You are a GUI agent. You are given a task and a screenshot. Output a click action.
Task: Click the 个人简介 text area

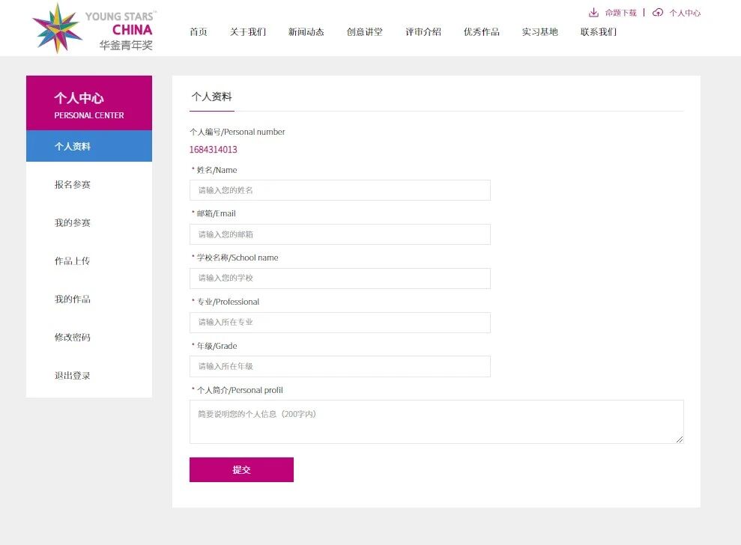pos(436,421)
